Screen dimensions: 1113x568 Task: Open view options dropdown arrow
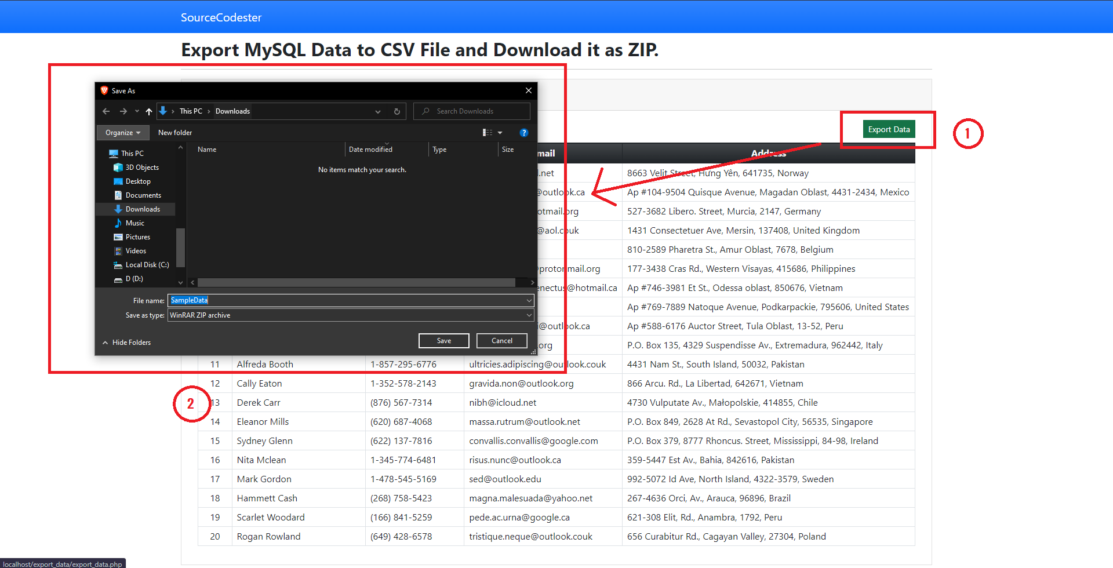(500, 133)
